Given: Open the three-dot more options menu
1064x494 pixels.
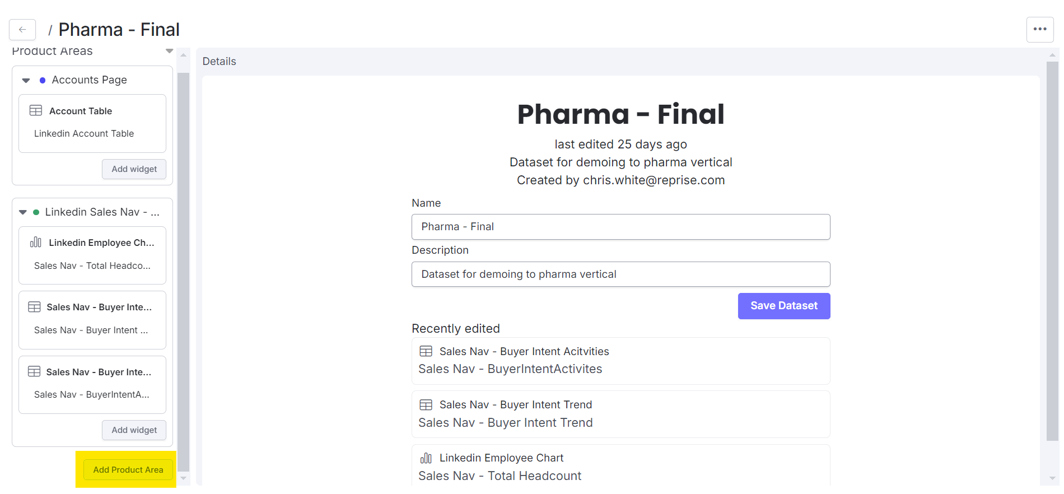Looking at the screenshot, I should point(1040,29).
